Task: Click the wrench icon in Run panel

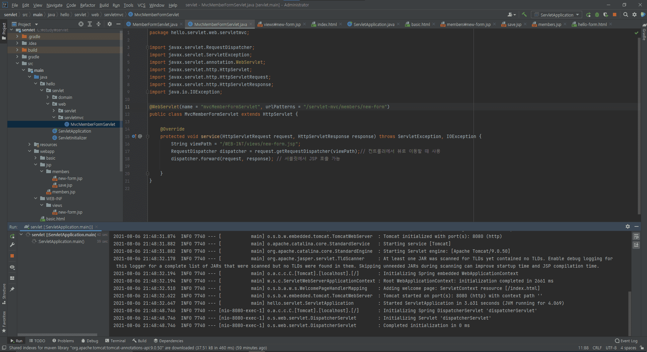Action: pyautogui.click(x=12, y=245)
